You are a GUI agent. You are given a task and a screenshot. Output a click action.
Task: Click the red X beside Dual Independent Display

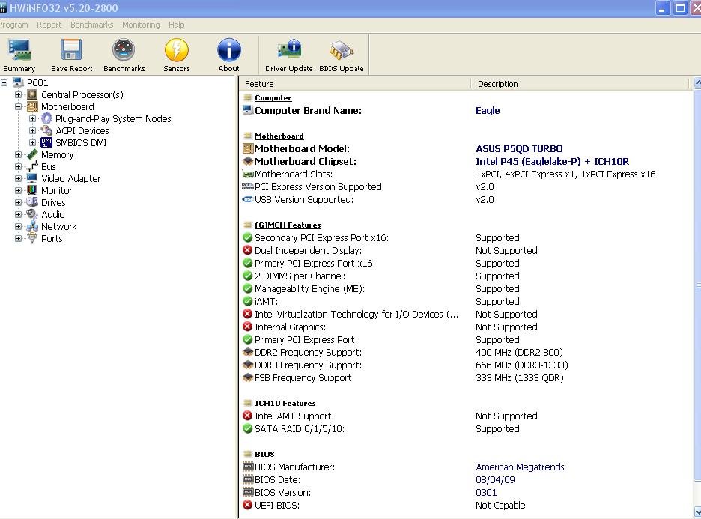pyautogui.click(x=248, y=250)
